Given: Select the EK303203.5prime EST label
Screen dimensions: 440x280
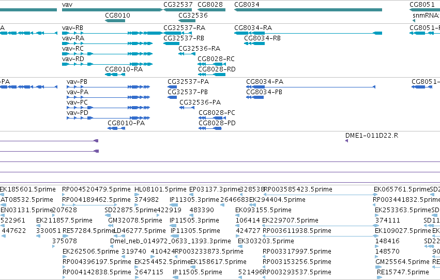Looking at the screenshot, I should click(x=266, y=242).
